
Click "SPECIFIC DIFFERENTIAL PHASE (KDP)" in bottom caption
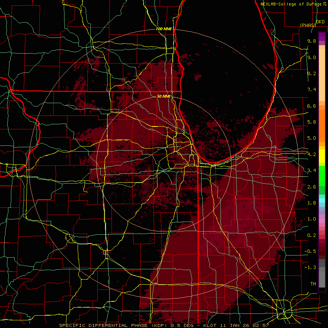tap(114, 325)
